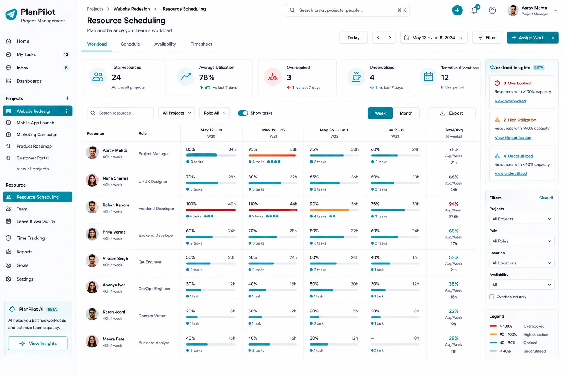
Task: Switch to the Workload tab
Action: (x=97, y=44)
